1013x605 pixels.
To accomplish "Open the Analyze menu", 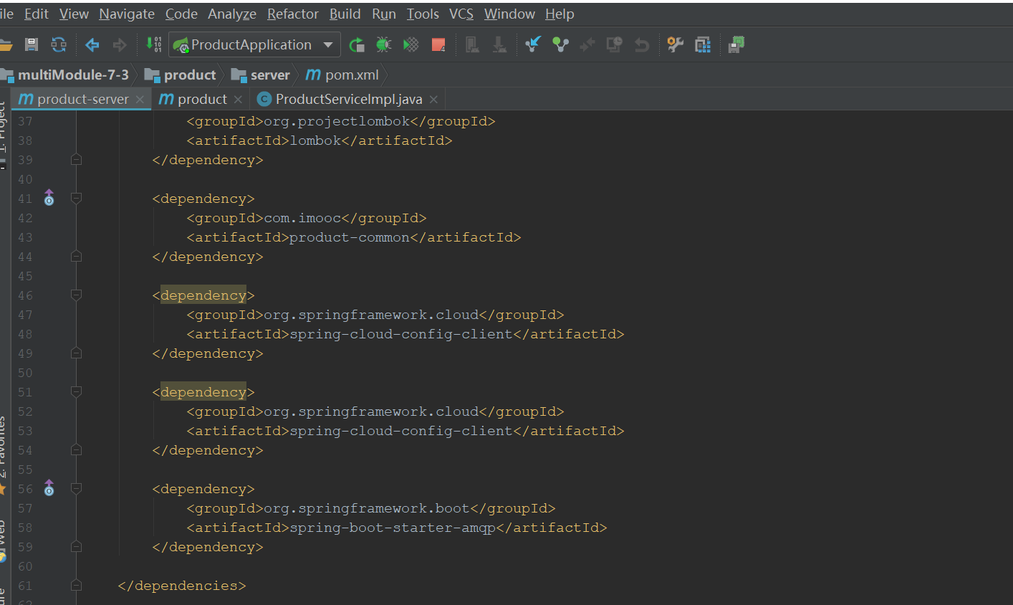I will 232,14.
